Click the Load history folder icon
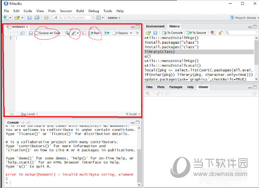The width and height of the screenshot is (259, 188). (148, 33)
